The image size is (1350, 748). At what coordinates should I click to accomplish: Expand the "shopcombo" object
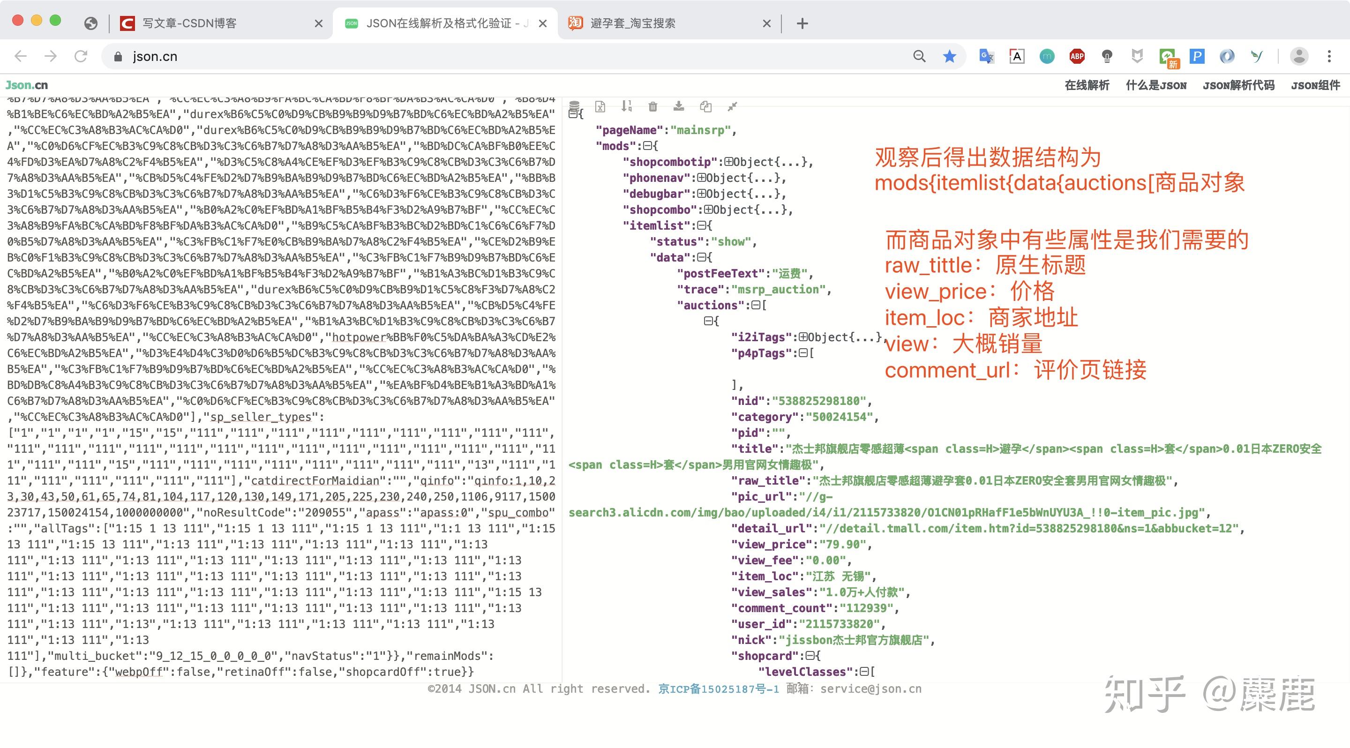click(708, 209)
